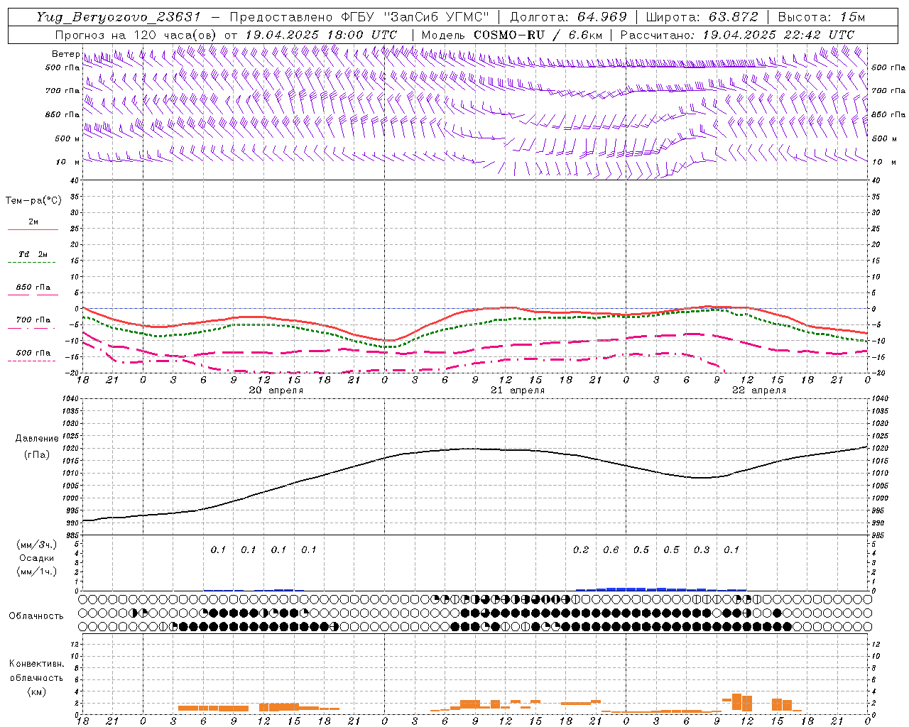
Task: Click the (мм/1ч.) precipitation unit label
Action: point(37,572)
